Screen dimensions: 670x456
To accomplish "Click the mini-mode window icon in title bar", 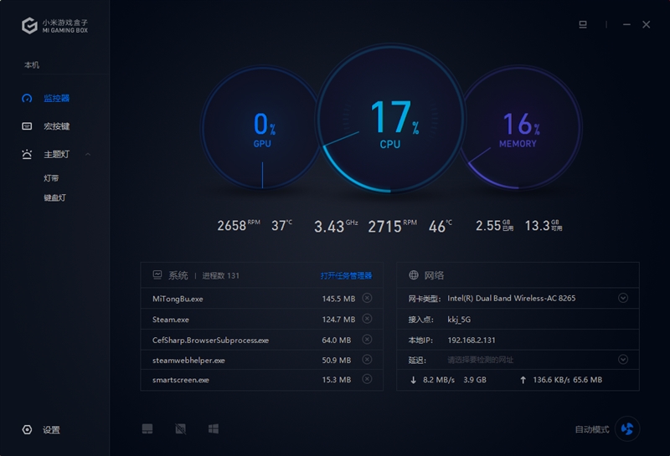I will tap(583, 24).
